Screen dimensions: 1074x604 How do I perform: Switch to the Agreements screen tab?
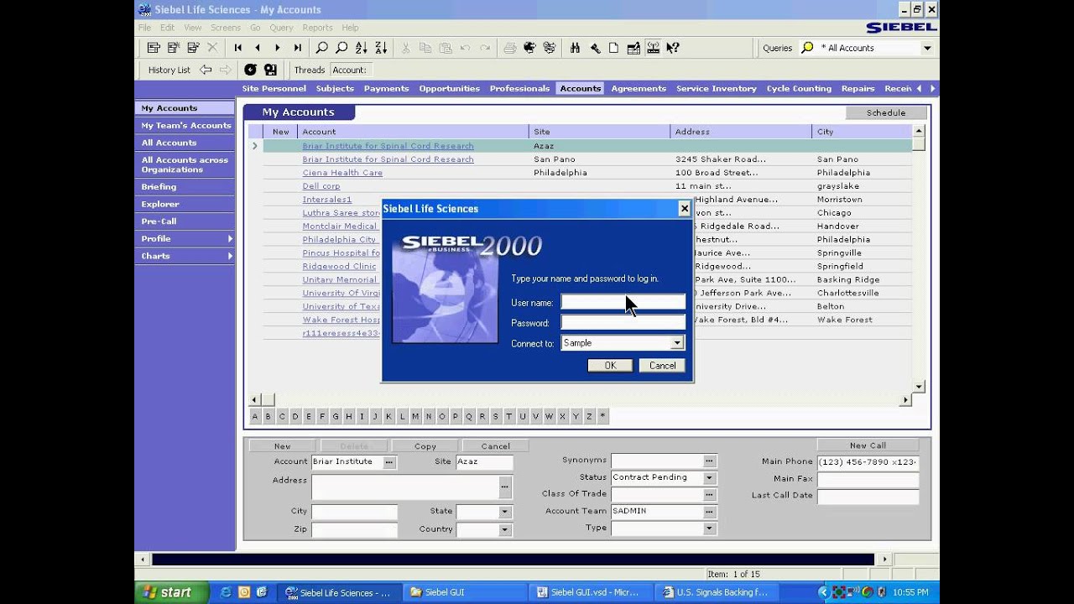639,88
